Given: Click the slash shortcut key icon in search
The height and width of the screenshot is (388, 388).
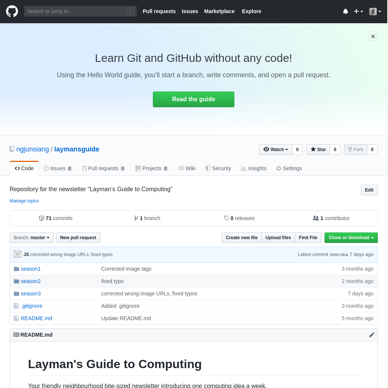Looking at the screenshot, I should click(130, 11).
